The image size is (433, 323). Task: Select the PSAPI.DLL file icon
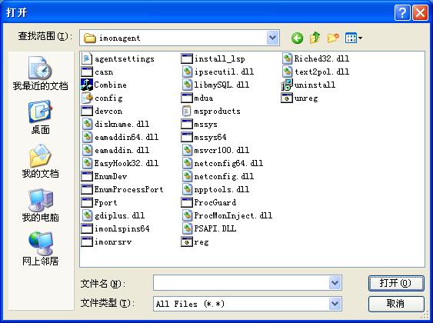point(187,228)
